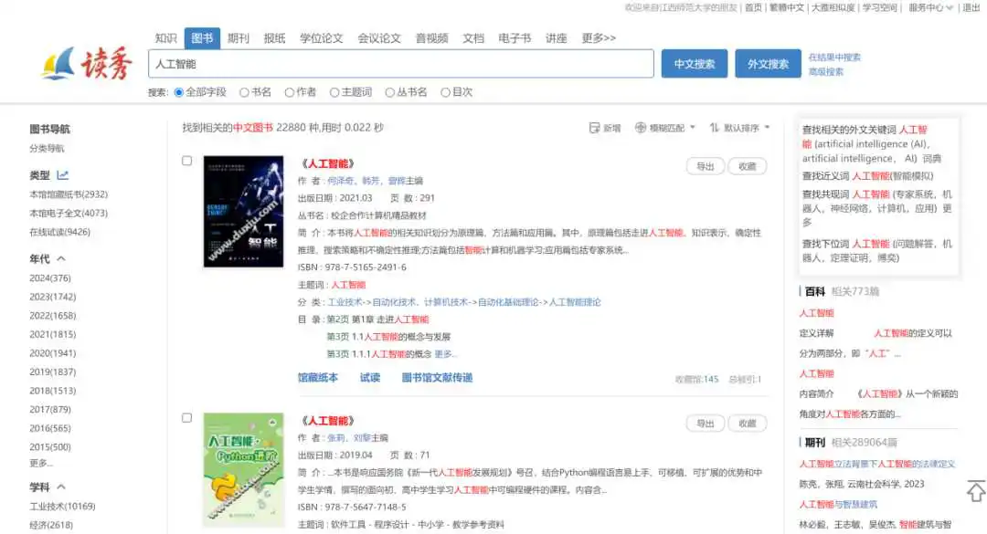987x534 pixels.
Task: Collapse the 年代 section
Action: tap(61, 258)
